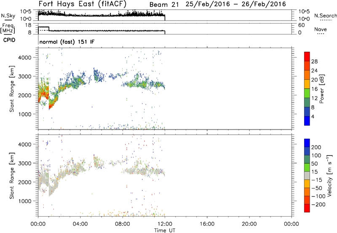
Task: Click the '-15' tick on the velocity colorbar
Action: 317,180
